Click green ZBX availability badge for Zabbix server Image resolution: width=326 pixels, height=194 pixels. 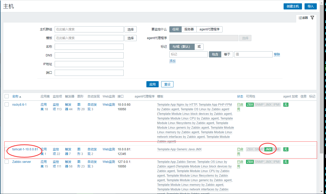click(x=250, y=162)
